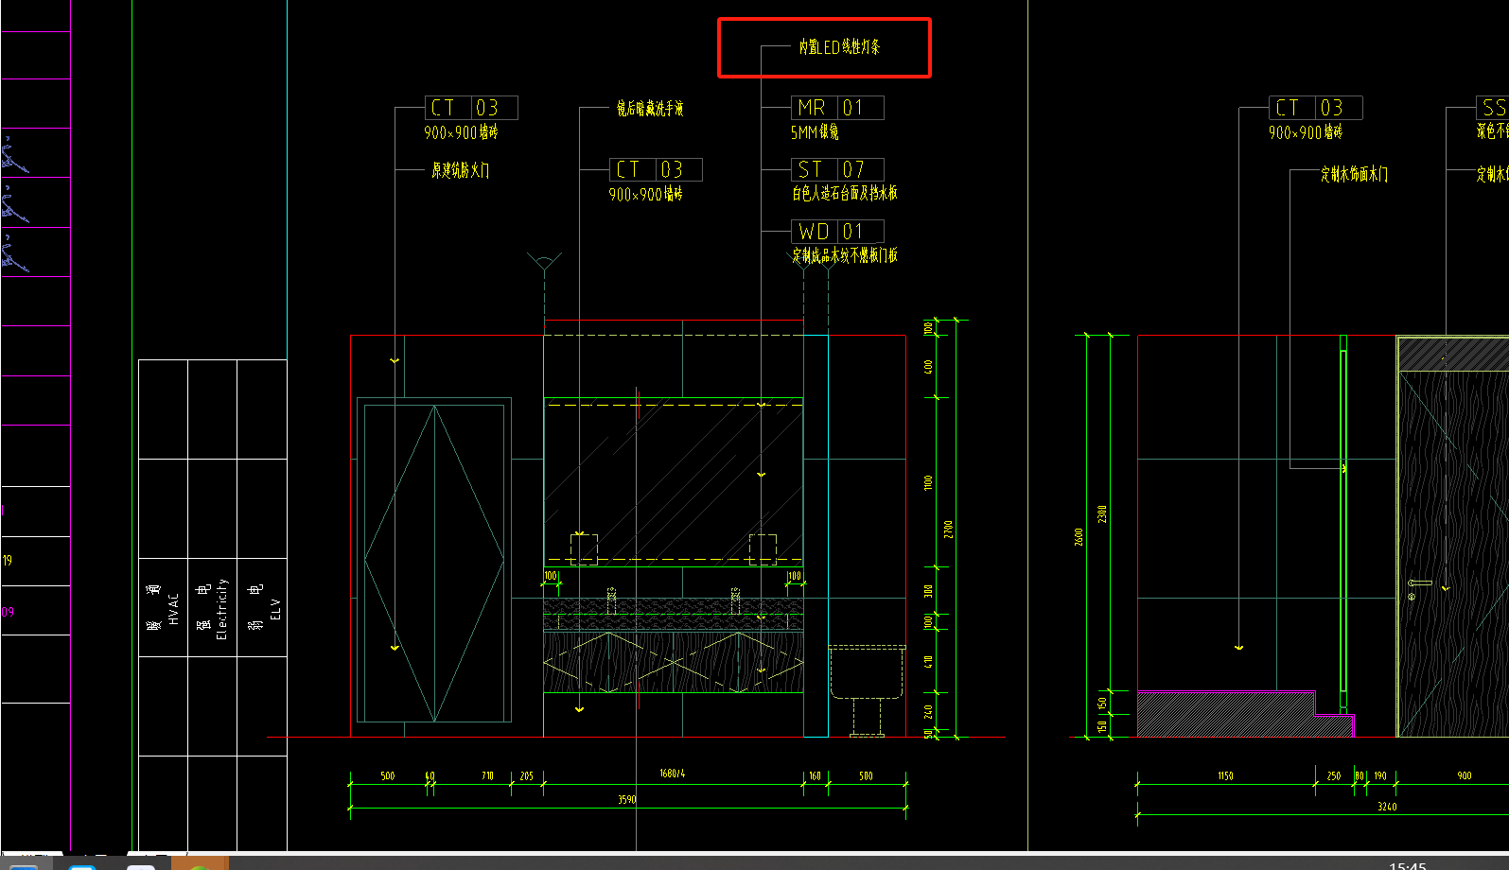Click the 1100 vertical dimension
The height and width of the screenshot is (870, 1509).
[x=928, y=482]
